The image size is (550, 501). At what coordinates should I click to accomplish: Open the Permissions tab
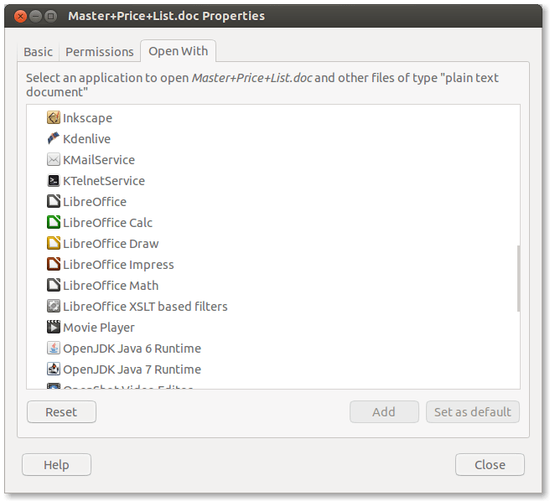(x=100, y=52)
